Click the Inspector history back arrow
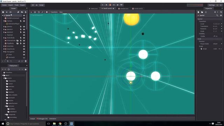The width and height of the screenshot is (224, 126). pyautogui.click(x=215, y=12)
